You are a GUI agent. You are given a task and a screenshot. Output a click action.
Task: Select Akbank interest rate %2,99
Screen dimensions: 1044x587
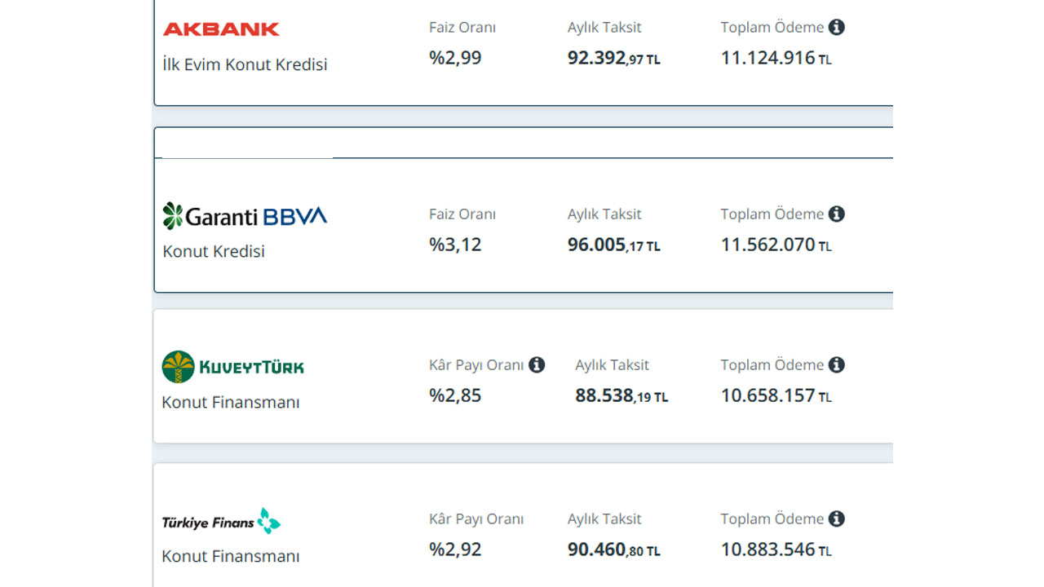[x=455, y=58]
